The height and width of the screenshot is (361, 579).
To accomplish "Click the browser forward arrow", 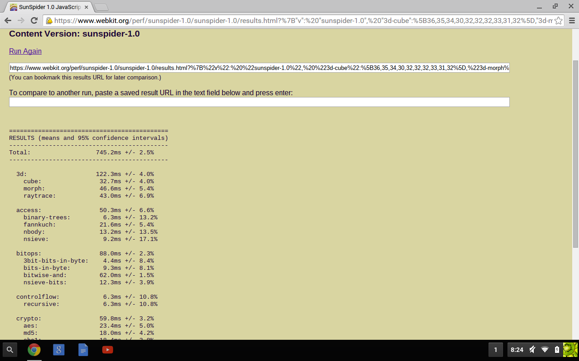I will click(21, 20).
